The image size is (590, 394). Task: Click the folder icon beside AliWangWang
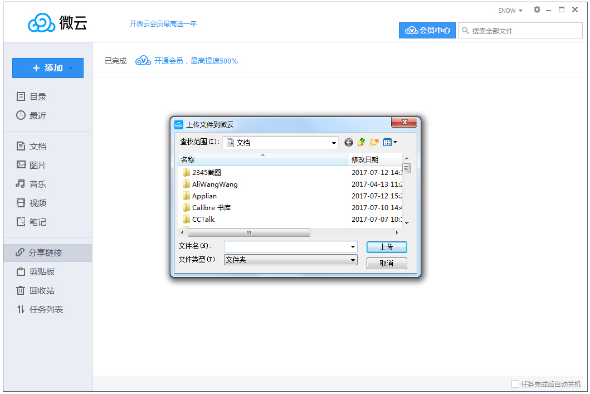click(x=186, y=184)
